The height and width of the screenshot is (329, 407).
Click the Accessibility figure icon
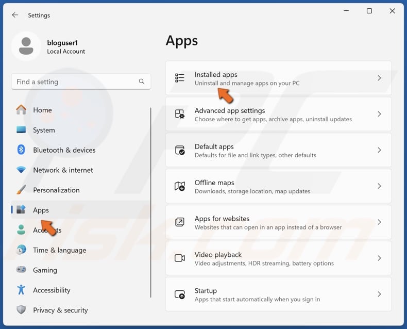(21, 289)
